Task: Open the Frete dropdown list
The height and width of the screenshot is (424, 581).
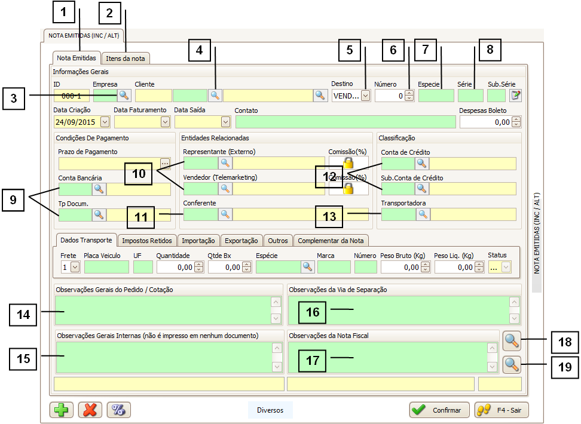Action: (75, 267)
